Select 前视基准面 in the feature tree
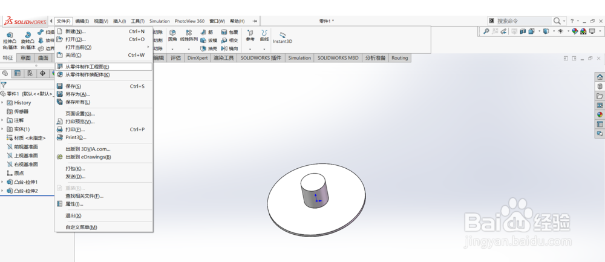Viewport: 605px width, 262px height. pos(26,146)
